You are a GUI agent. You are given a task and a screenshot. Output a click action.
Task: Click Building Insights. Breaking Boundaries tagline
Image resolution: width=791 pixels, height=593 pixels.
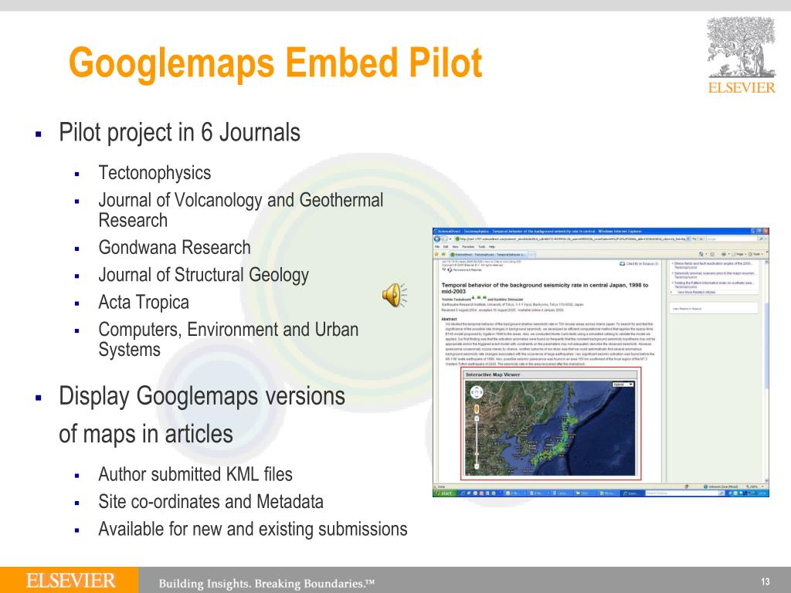(266, 584)
